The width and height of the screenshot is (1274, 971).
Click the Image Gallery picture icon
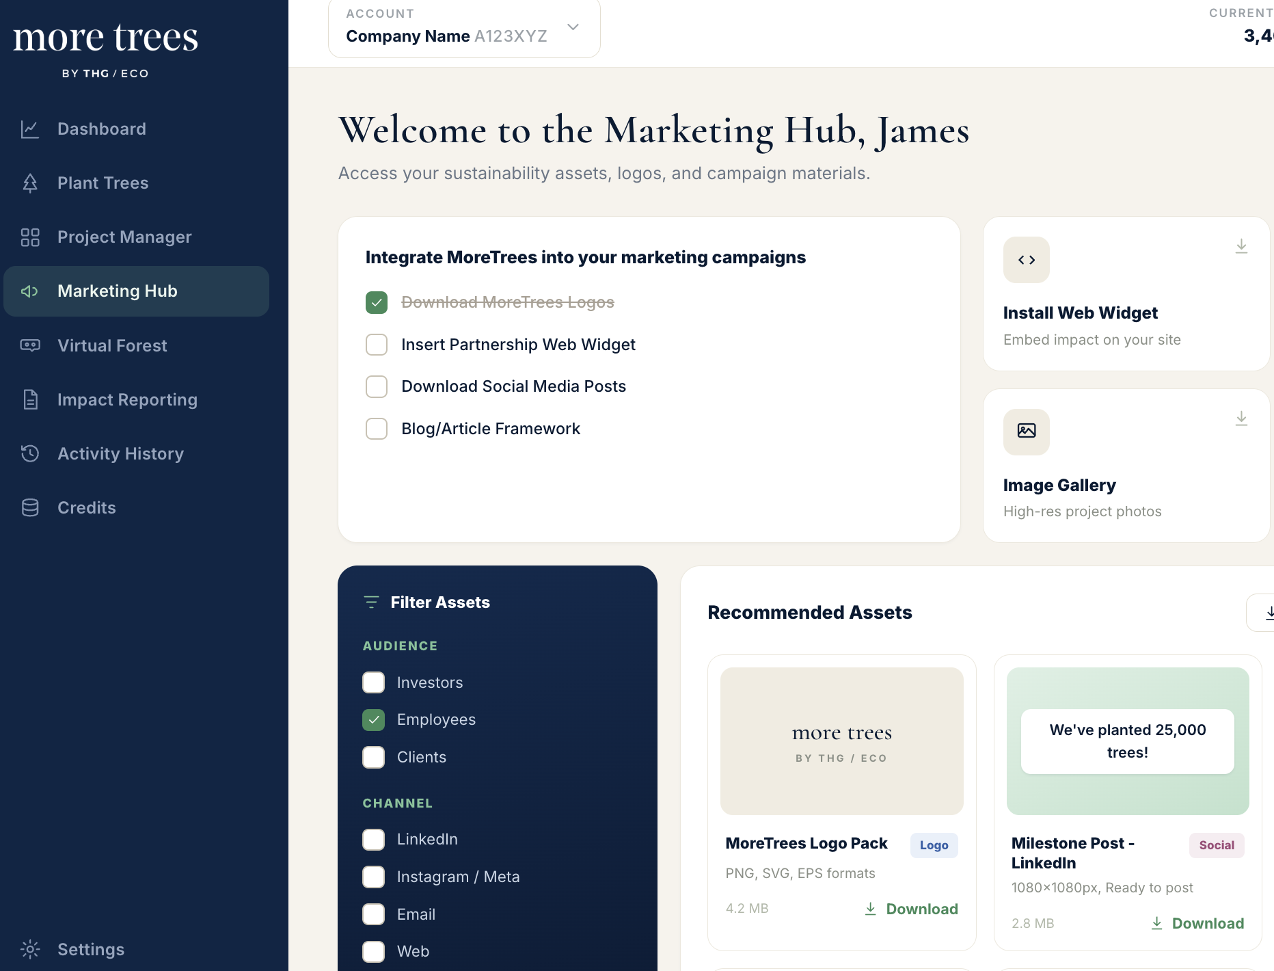(x=1027, y=431)
